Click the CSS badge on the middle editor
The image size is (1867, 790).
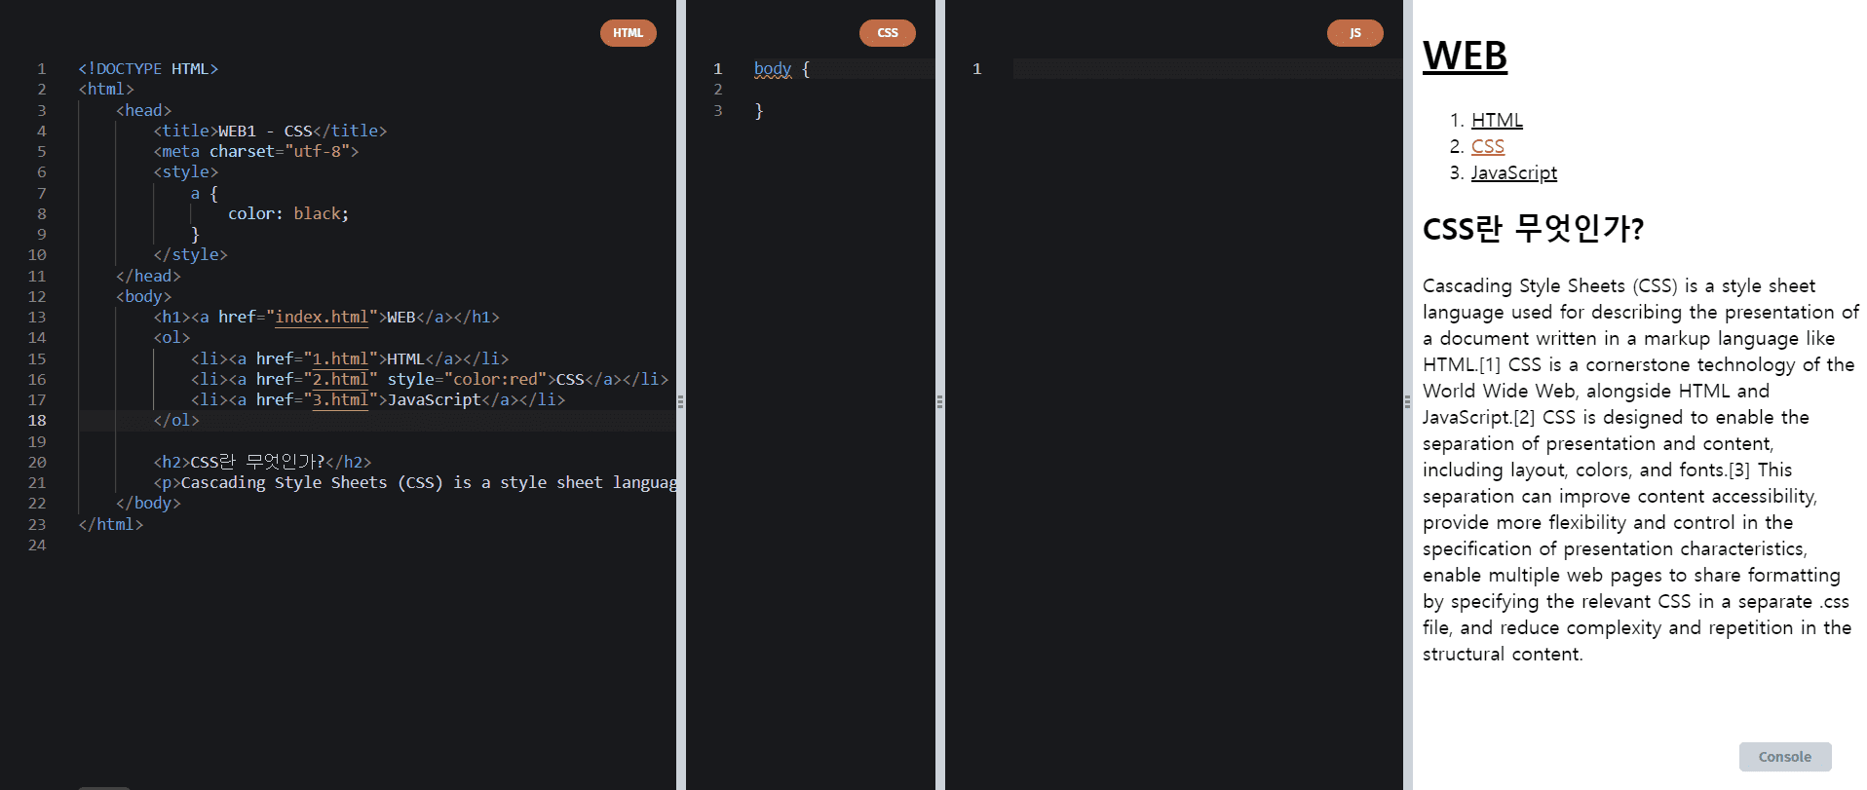click(x=888, y=33)
